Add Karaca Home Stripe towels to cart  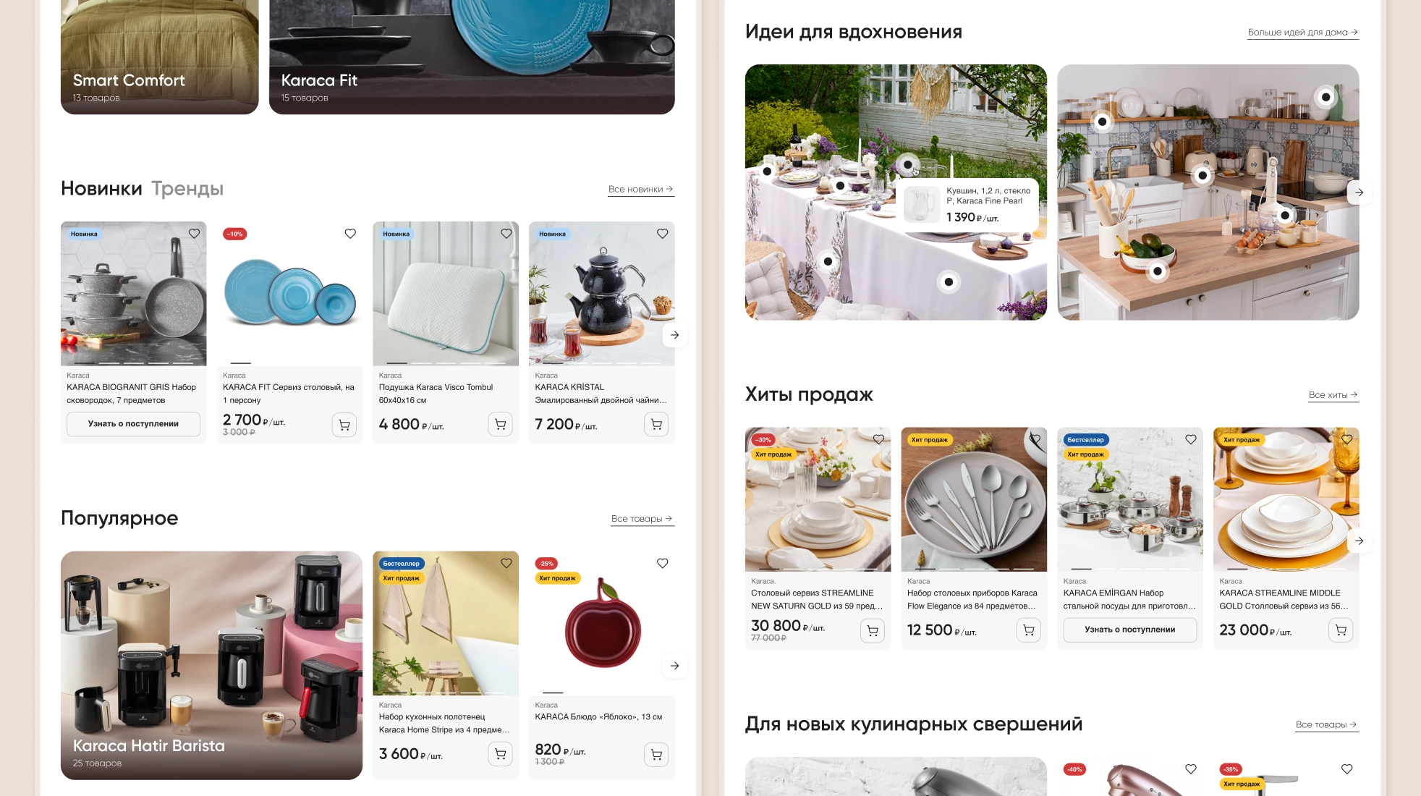[x=500, y=754]
